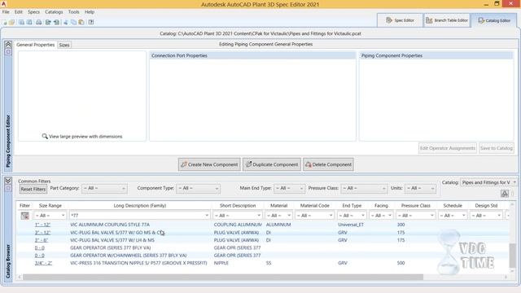The width and height of the screenshot is (521, 293).
Task: Open the Size Range column filter dropdown
Action: (50, 216)
